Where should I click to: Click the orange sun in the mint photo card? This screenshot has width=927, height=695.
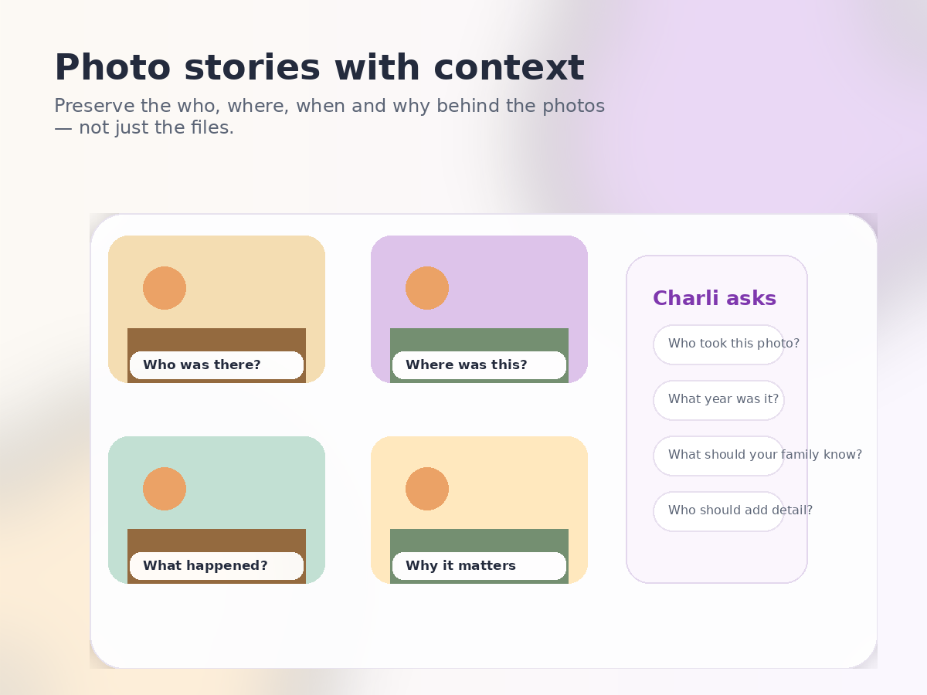click(x=165, y=489)
